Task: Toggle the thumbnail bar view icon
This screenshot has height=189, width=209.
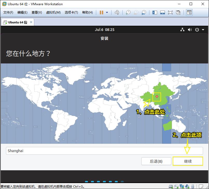Action: tap(163, 12)
